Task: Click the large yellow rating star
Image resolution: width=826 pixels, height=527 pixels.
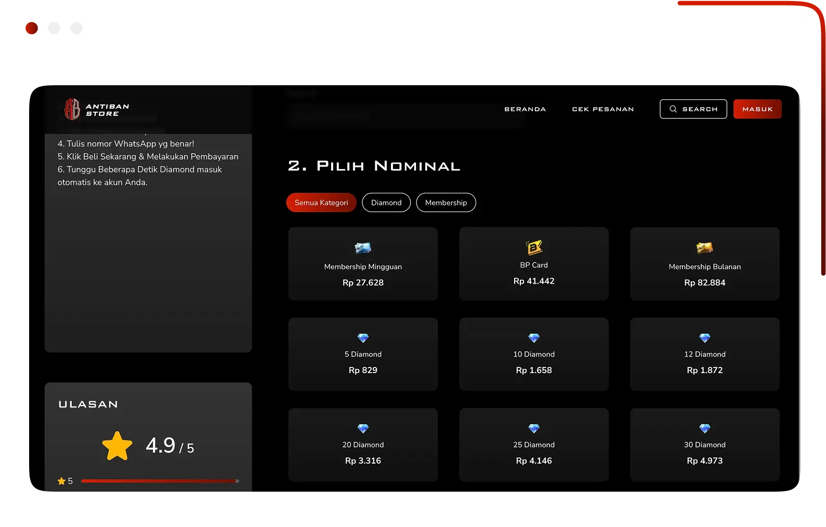Action: pos(117,446)
